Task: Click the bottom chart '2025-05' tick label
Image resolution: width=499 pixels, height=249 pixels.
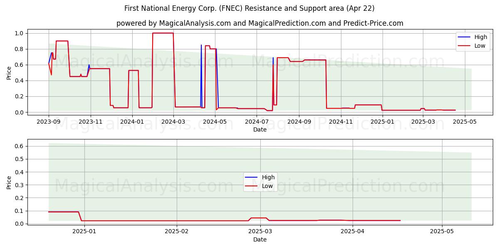Action: (x=442, y=231)
